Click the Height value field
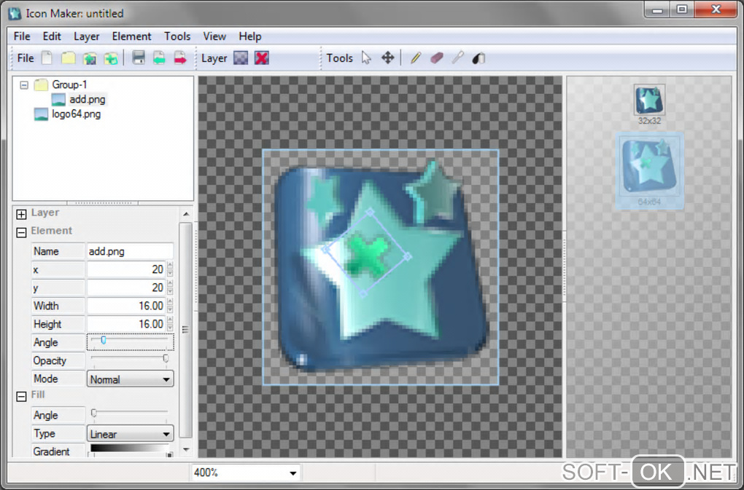 (125, 324)
